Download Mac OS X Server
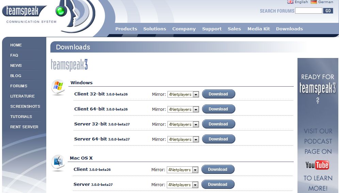339x193 pixels. point(218,184)
